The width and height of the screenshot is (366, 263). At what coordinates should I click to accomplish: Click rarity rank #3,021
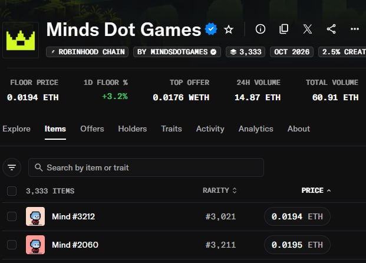click(220, 217)
